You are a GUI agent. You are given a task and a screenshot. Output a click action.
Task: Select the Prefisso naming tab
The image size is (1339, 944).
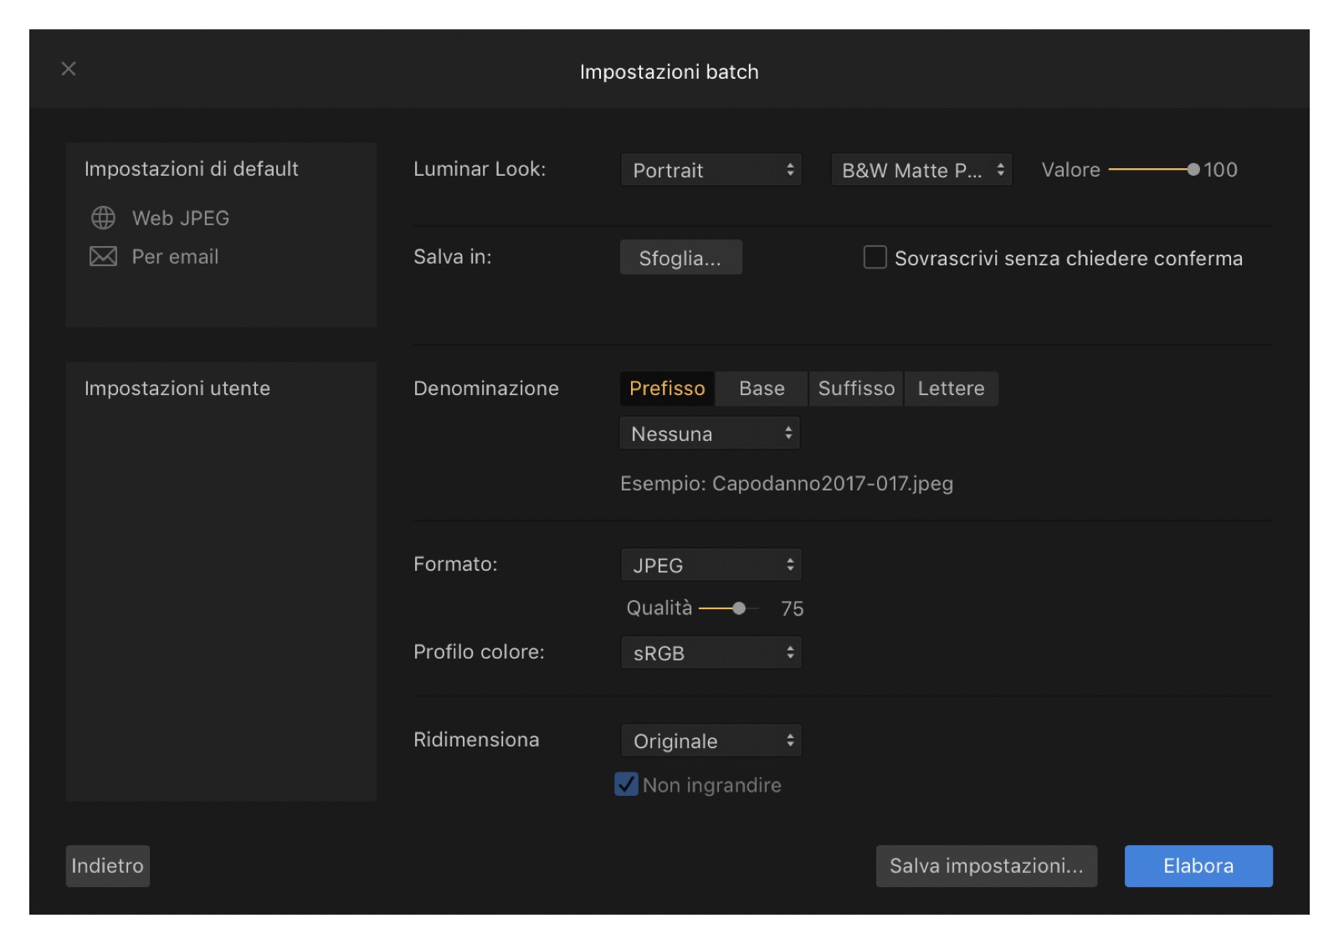pos(667,388)
